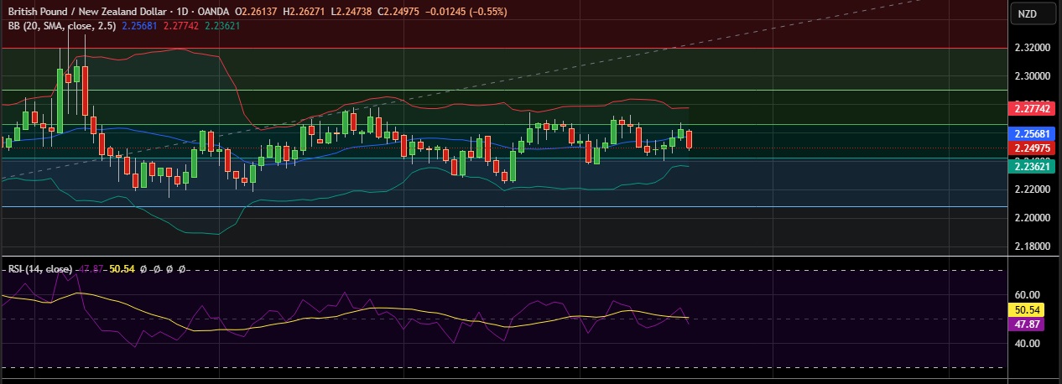
Task: Click the red 2.24975 last price label
Action: coord(1033,148)
